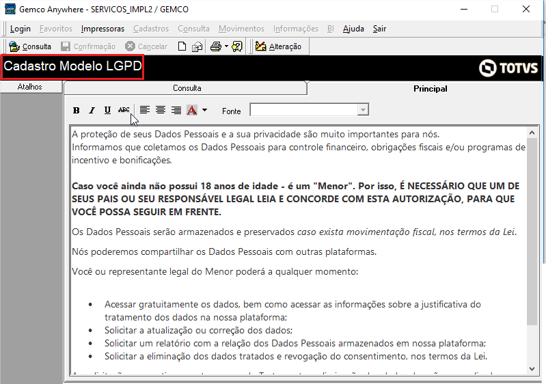
Task: Open the Ajuda menu
Action: click(353, 29)
